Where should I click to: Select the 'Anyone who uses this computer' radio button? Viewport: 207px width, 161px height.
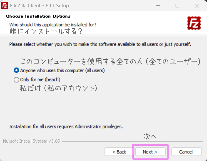tap(16, 71)
